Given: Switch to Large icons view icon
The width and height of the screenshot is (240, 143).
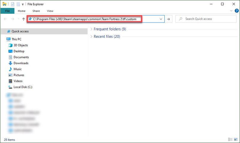Looking at the screenshot, I should [x=236, y=139].
